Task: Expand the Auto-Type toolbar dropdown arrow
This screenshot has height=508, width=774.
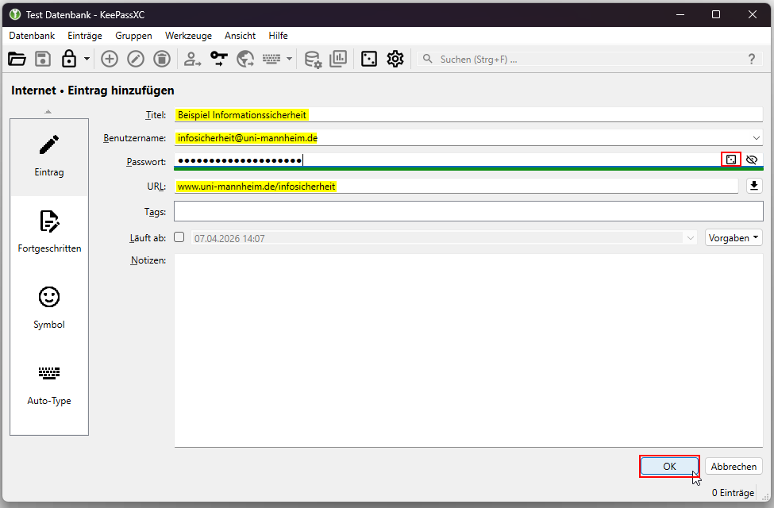Action: point(289,60)
